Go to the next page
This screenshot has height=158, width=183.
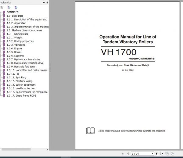(157, 154)
